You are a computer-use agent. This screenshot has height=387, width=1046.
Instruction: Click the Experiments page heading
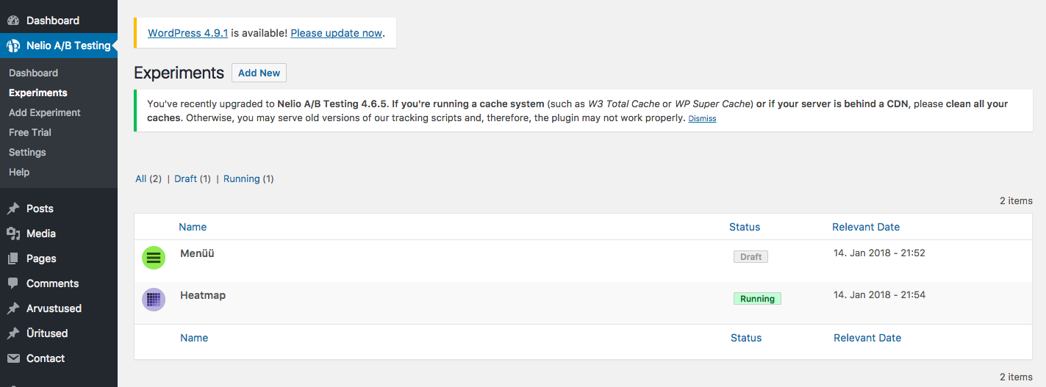pos(179,73)
